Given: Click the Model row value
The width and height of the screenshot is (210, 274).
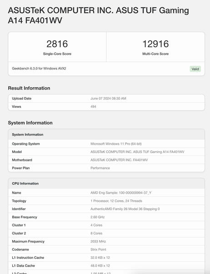Looking at the screenshot, I should click(x=137, y=152).
